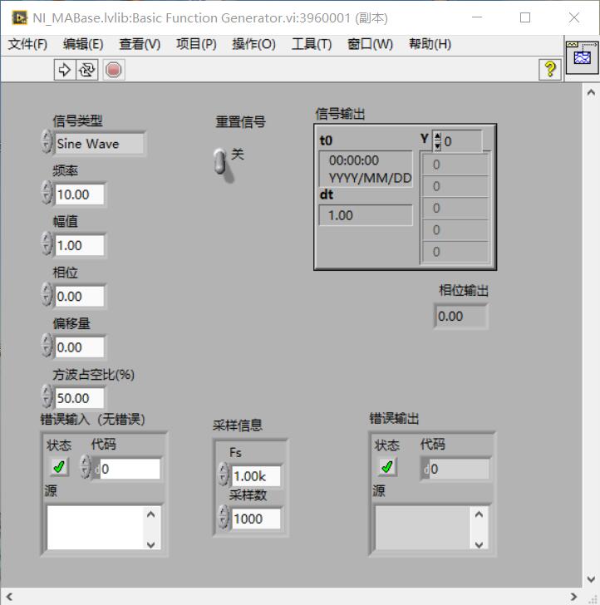The image size is (600, 605).
Task: Open the 窗口(W) menu
Action: (x=370, y=44)
